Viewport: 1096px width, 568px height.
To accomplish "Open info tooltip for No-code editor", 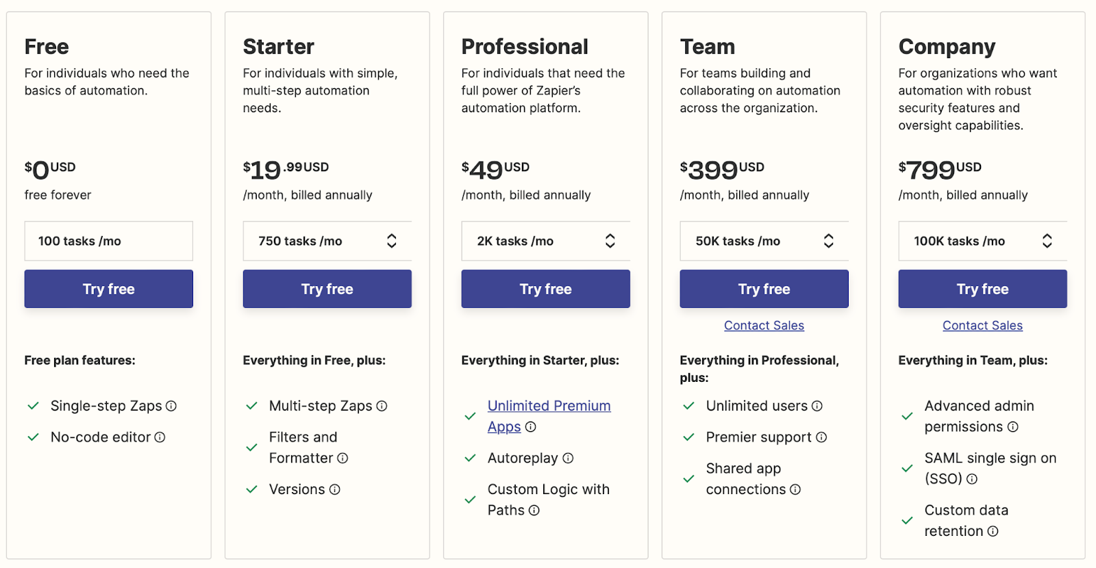I will (x=160, y=437).
